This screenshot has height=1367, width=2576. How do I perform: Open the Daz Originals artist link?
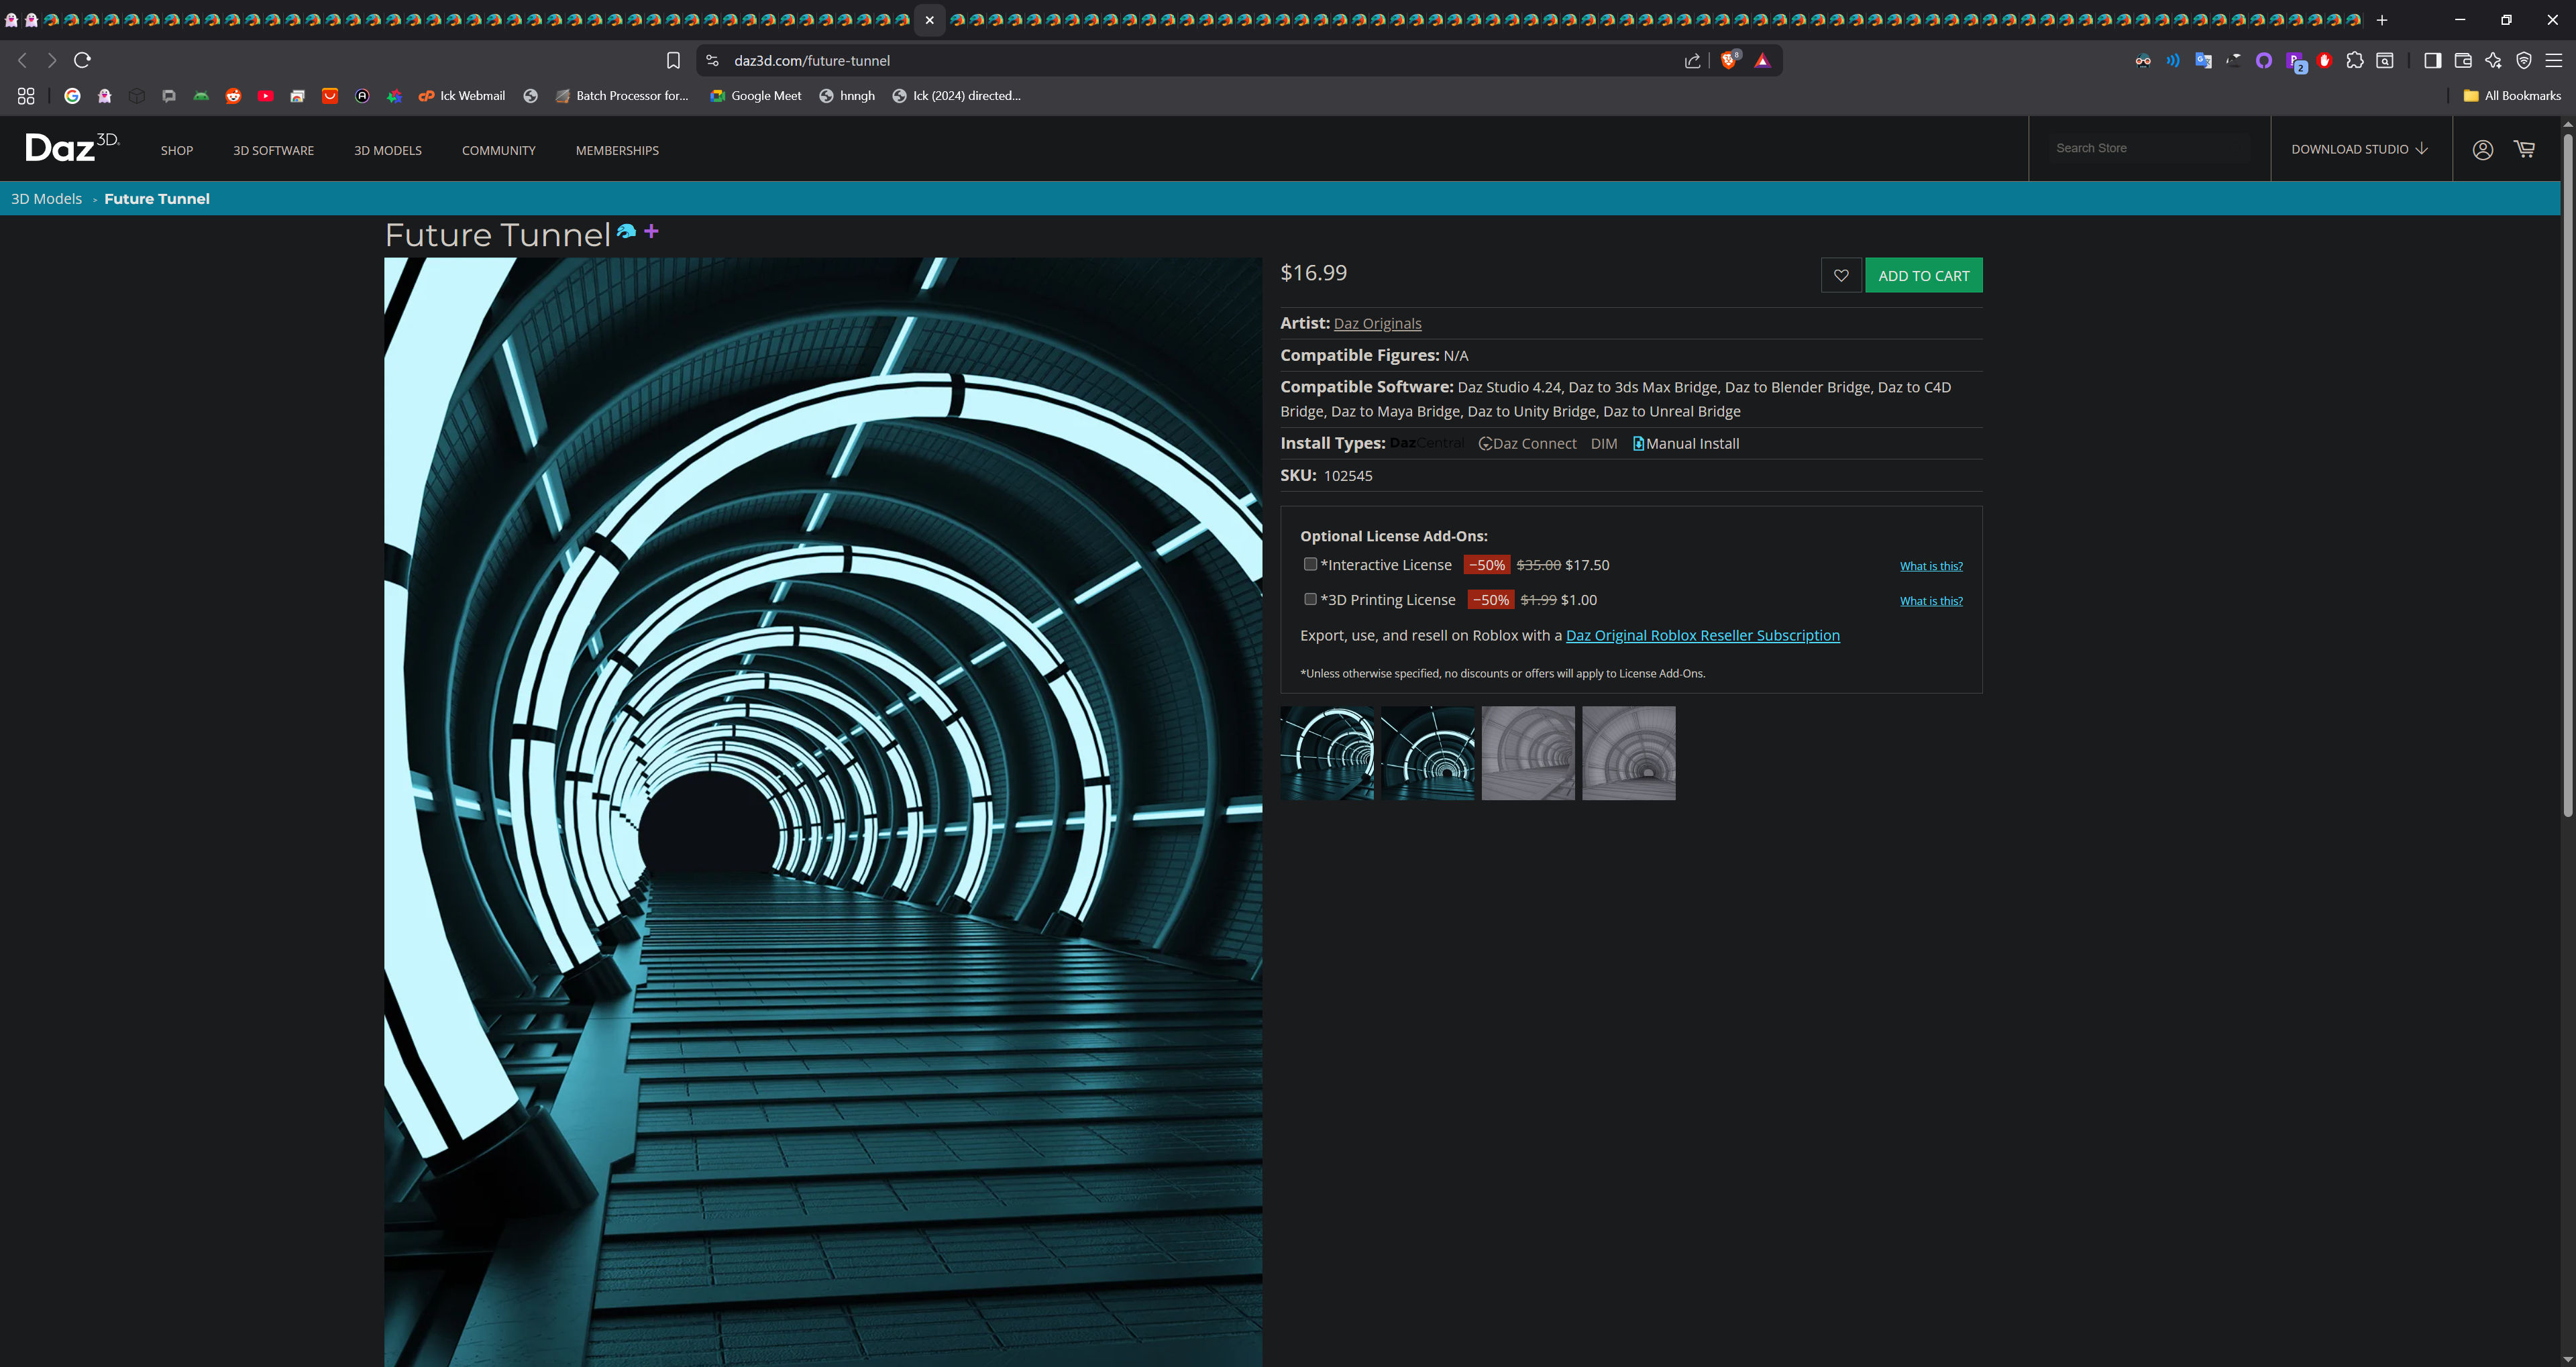(1377, 323)
